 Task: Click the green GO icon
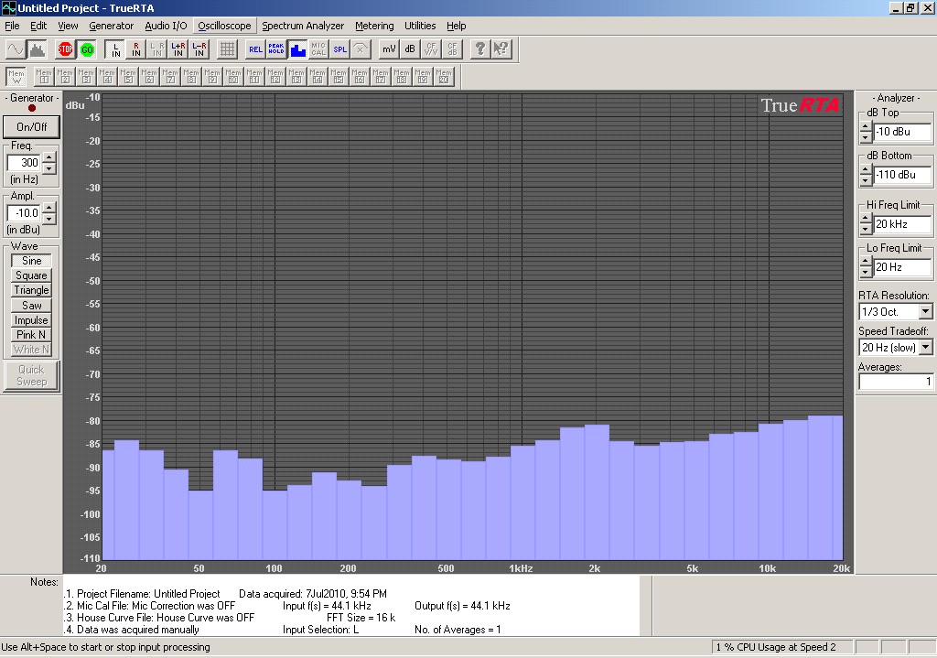pos(87,49)
